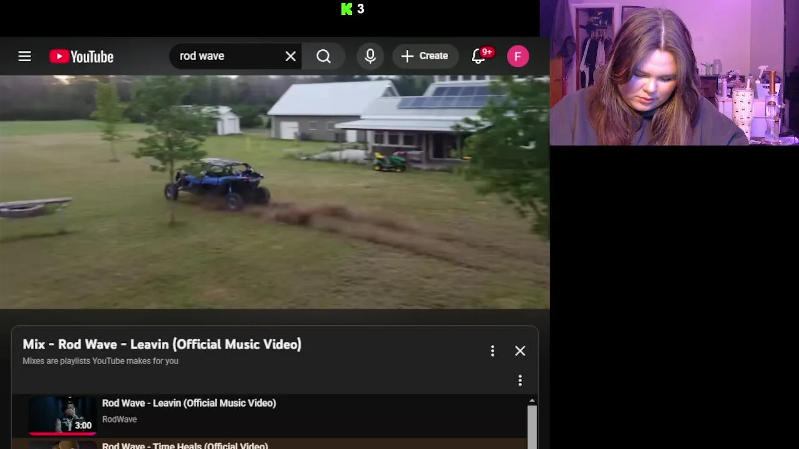Open the Mix - Rod Wave - Leavin title
Viewport: 799px width, 449px height.
coord(162,344)
